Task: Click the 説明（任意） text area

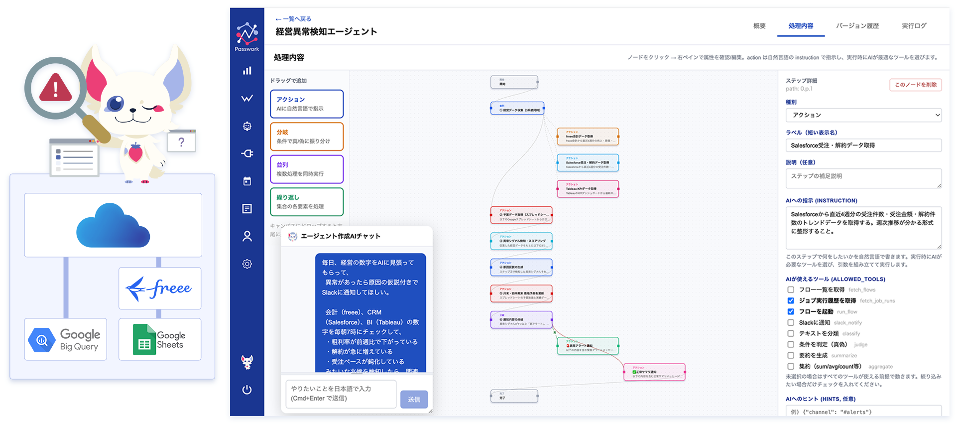Action: pyautogui.click(x=863, y=178)
